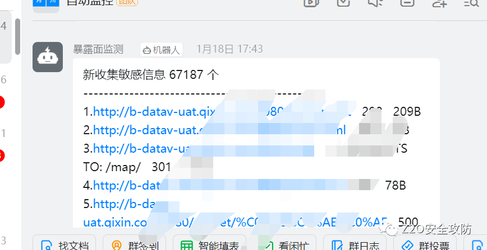
Task: Open the group files box icon
Action: pyautogui.click(x=407, y=2)
